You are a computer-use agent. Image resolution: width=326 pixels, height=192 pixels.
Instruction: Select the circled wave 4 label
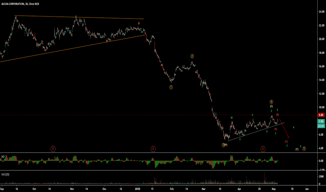pos(271,102)
